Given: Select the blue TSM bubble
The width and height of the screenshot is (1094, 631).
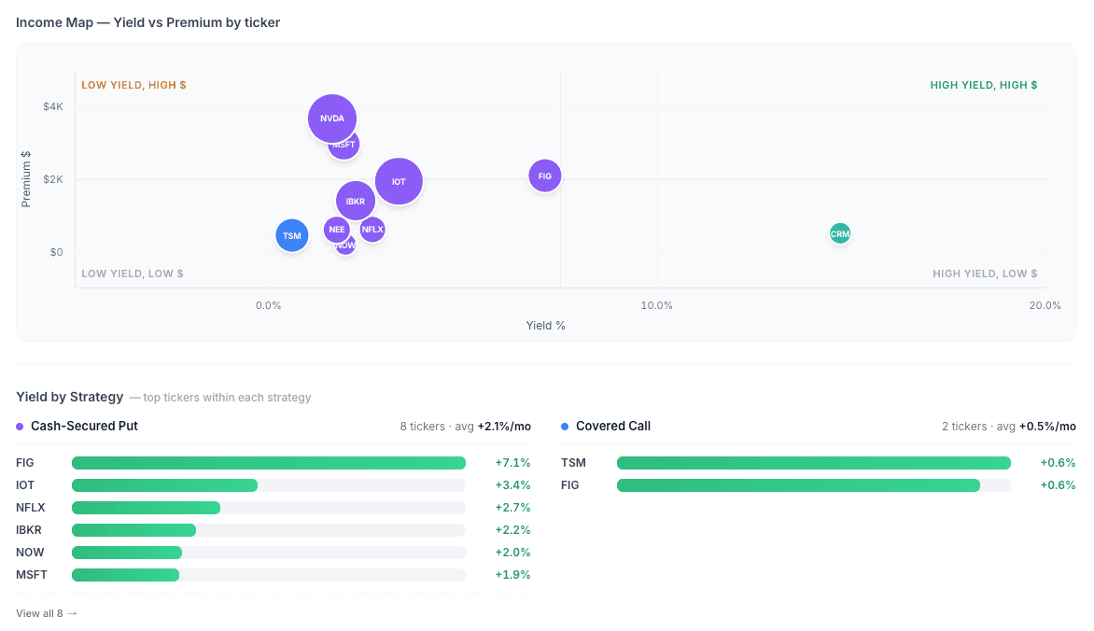Looking at the screenshot, I should click(x=291, y=235).
